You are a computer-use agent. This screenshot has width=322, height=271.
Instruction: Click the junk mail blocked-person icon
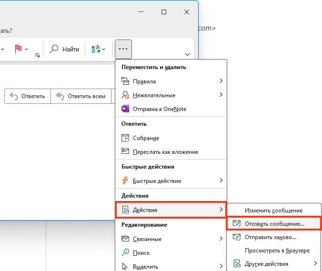(125, 95)
